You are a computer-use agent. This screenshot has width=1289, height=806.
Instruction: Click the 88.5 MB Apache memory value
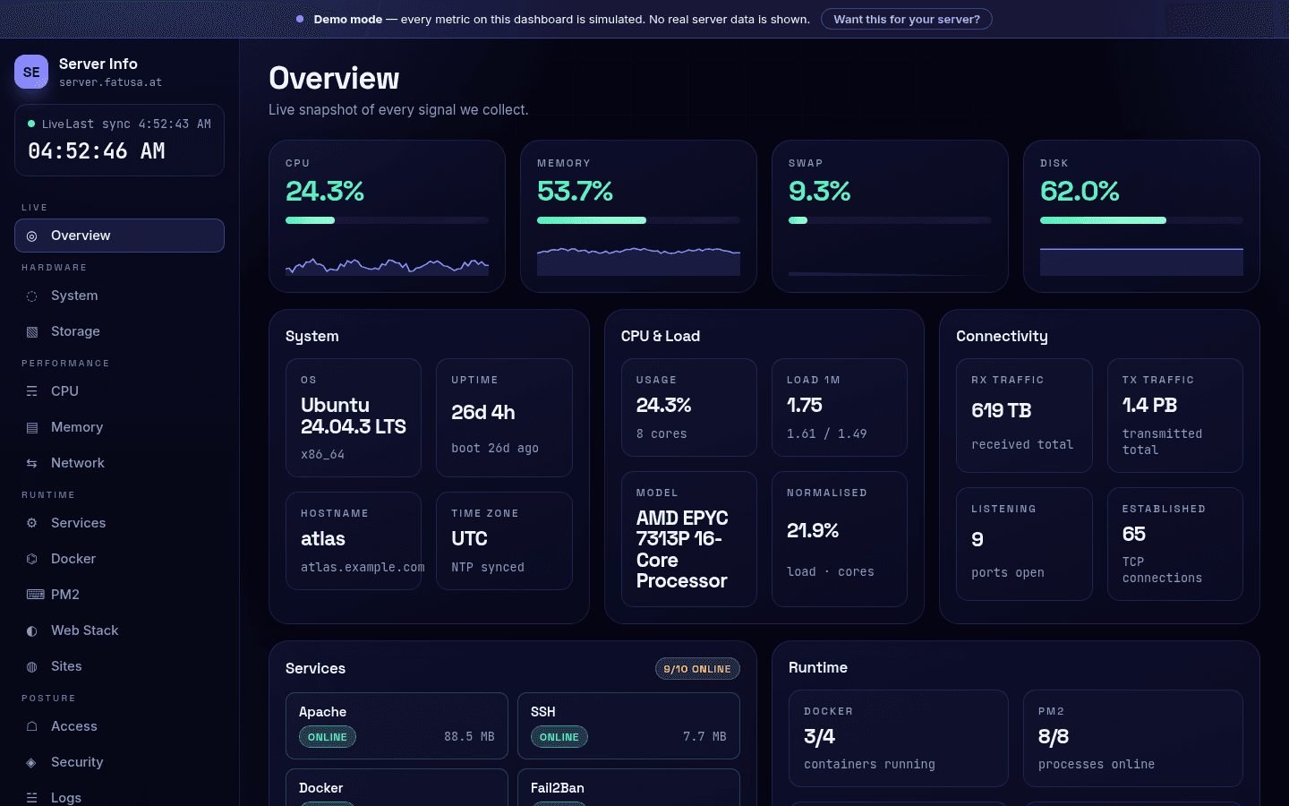(x=469, y=737)
